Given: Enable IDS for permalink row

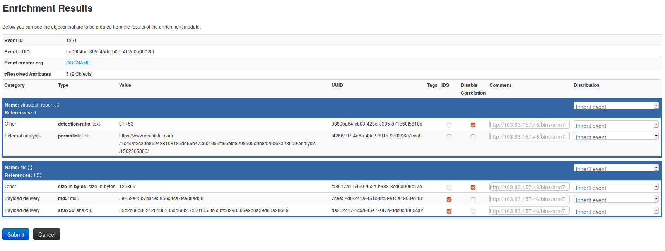Looking at the screenshot, I should [x=449, y=137].
